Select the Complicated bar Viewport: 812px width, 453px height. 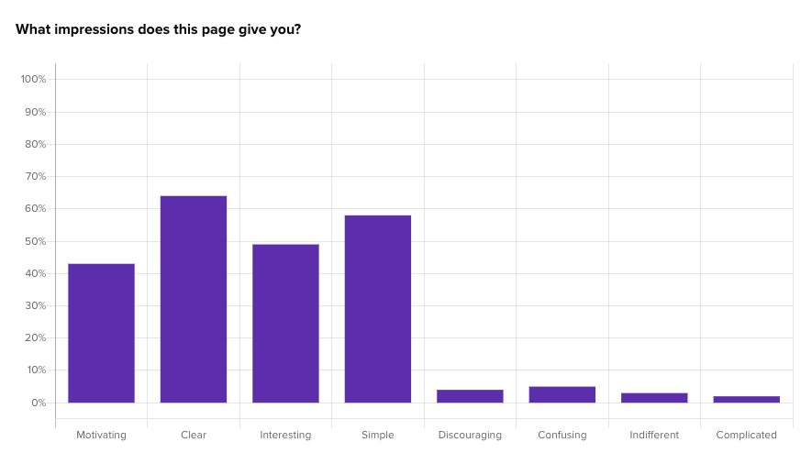pyautogui.click(x=747, y=399)
